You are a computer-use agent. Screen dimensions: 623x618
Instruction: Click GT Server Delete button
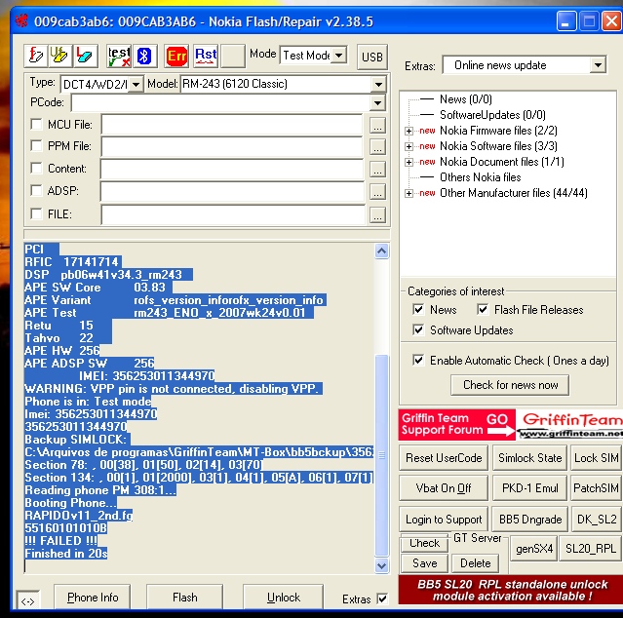pos(475,563)
